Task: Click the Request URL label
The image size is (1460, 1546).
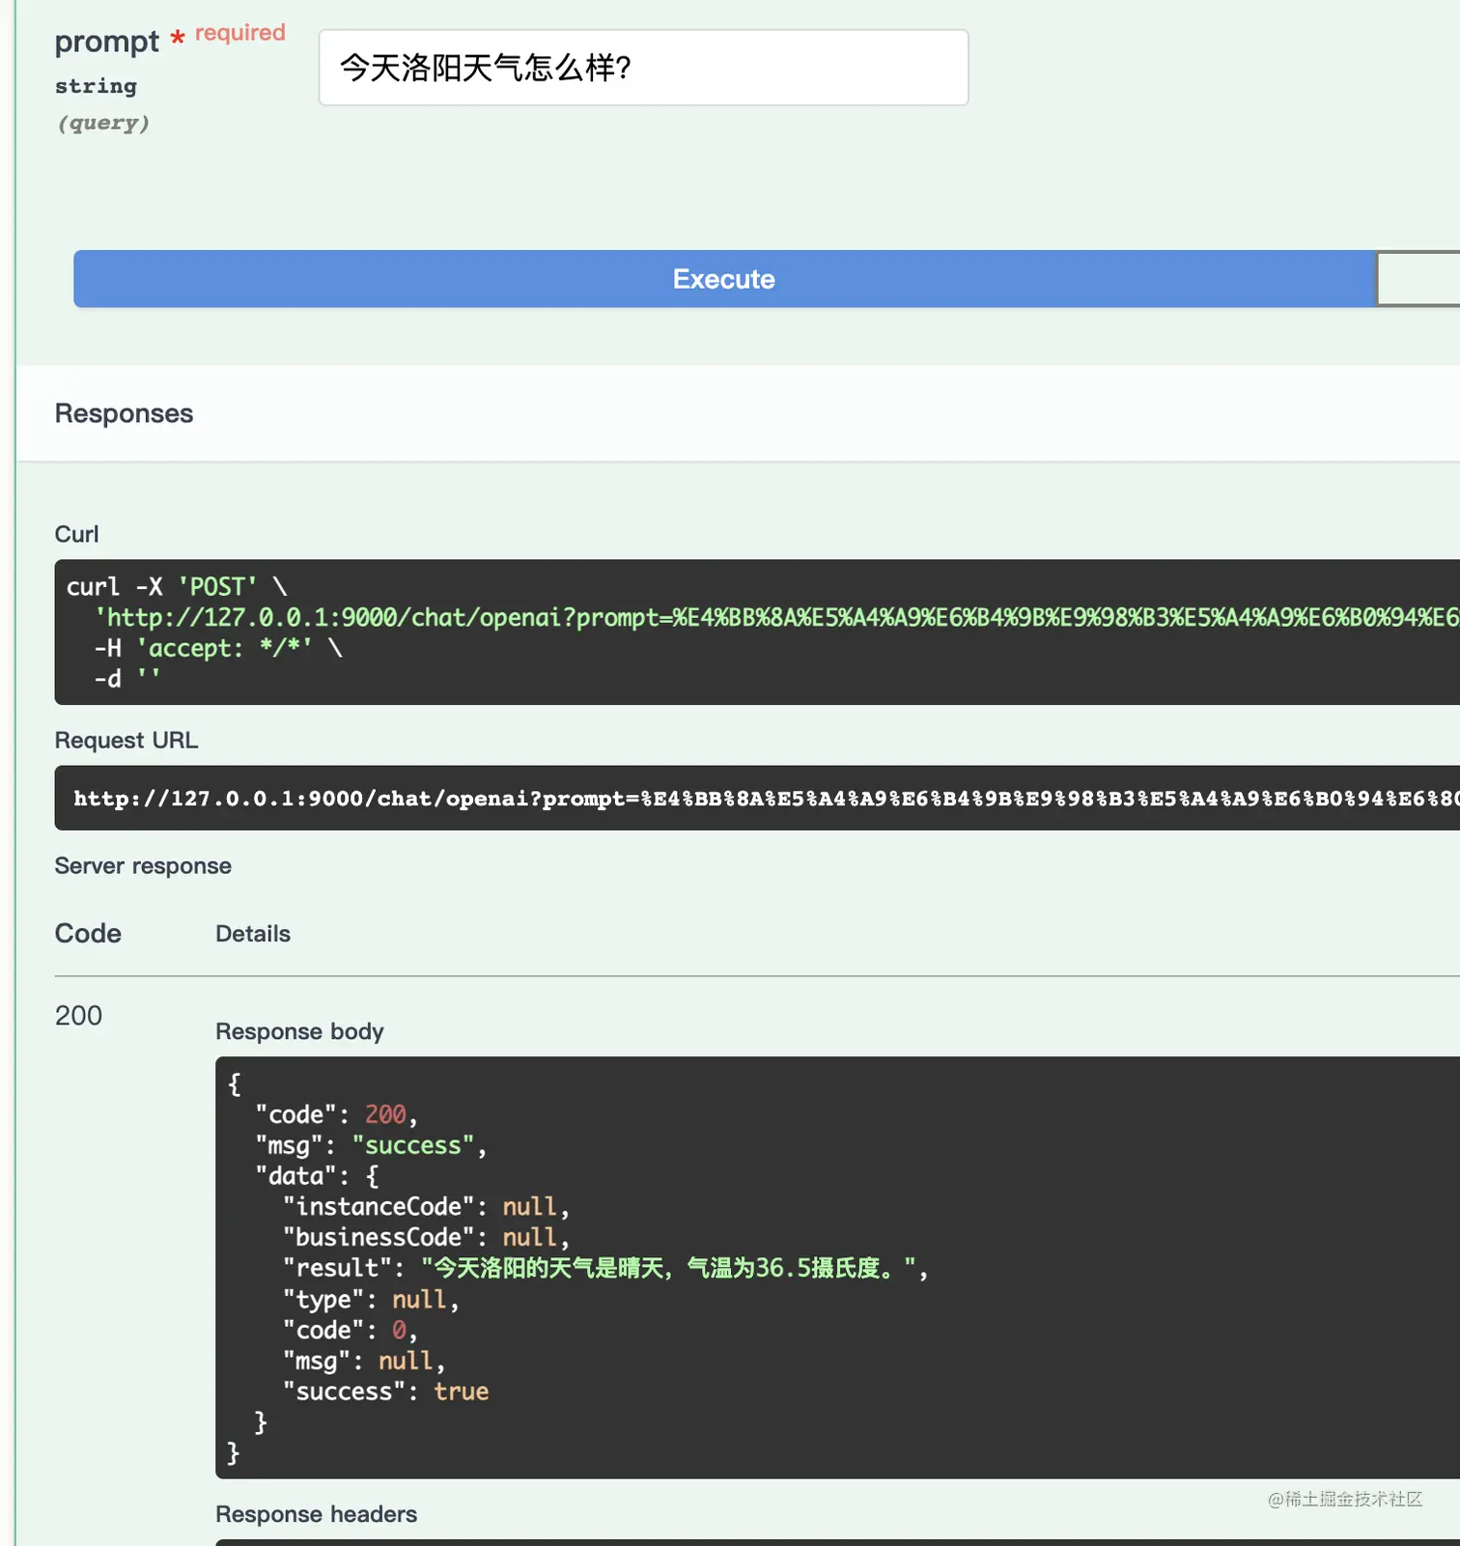Action: [x=126, y=741]
